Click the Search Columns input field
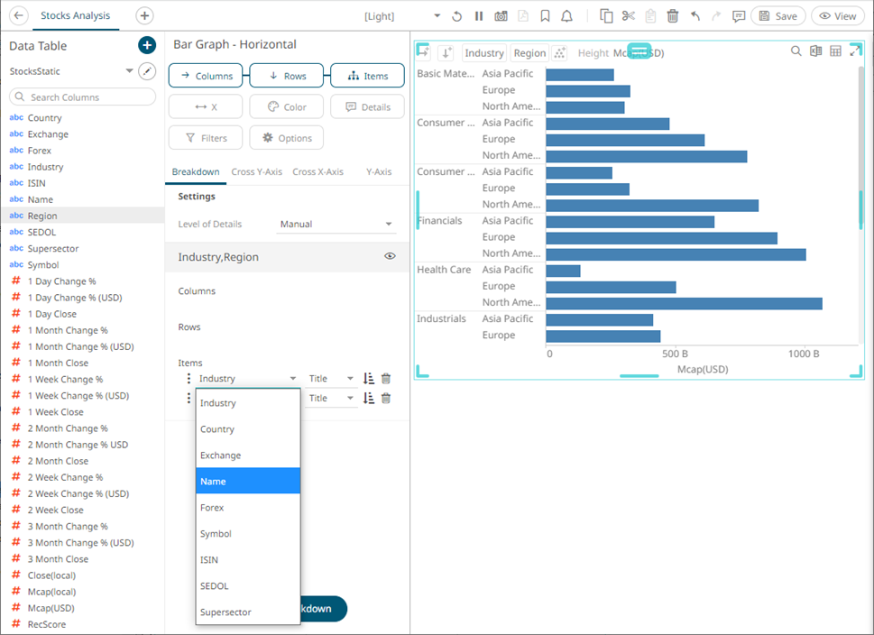Viewport: 874px width, 635px height. pyautogui.click(x=83, y=97)
